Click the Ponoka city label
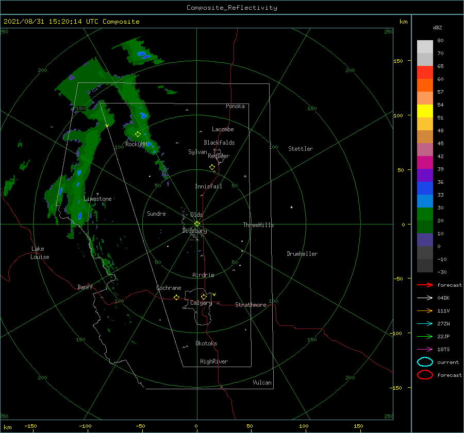The height and width of the screenshot is (433, 464). pyautogui.click(x=235, y=106)
